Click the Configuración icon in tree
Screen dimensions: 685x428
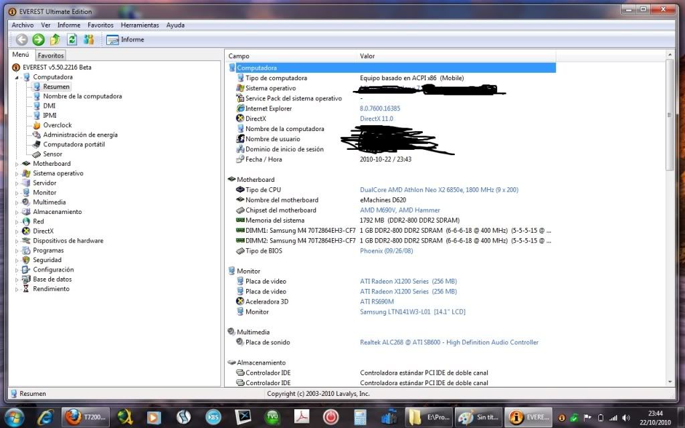26,270
